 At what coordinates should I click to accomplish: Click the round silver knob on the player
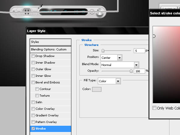click(x=100, y=13)
